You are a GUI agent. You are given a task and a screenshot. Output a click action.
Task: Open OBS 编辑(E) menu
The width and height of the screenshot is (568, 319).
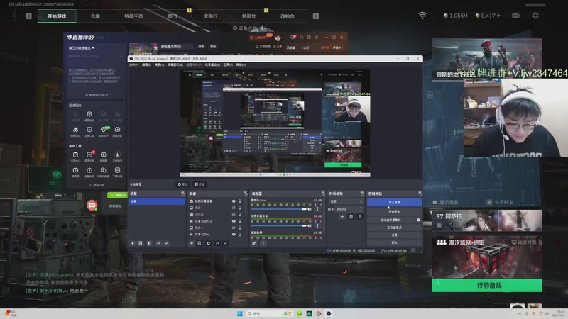pos(147,65)
